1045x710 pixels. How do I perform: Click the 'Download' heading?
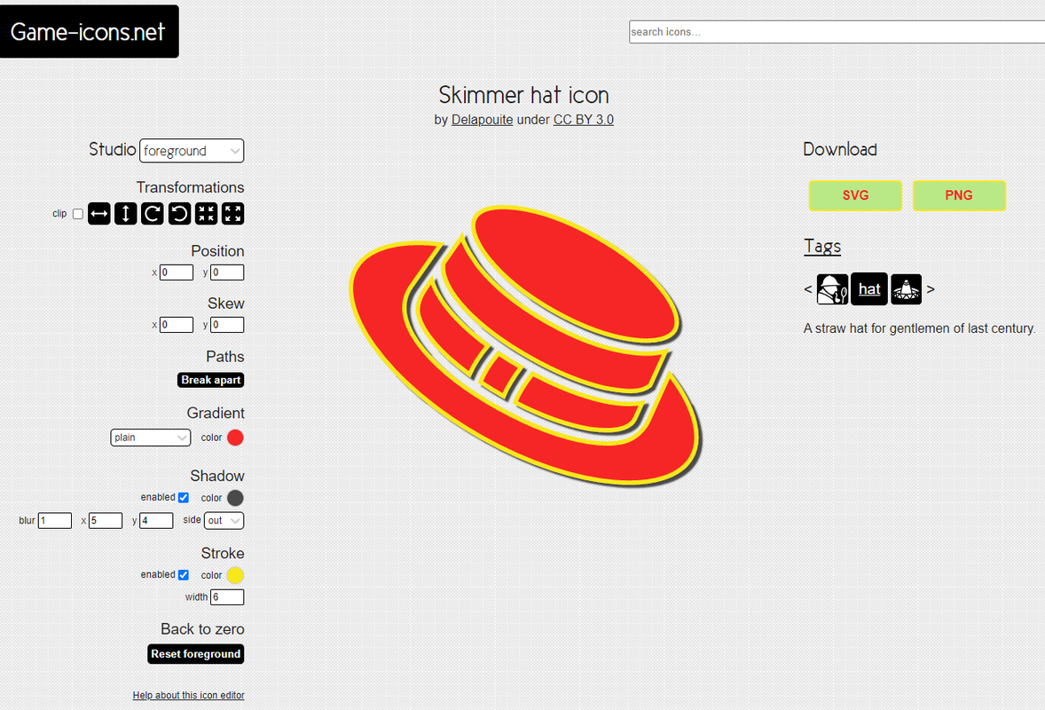(840, 149)
